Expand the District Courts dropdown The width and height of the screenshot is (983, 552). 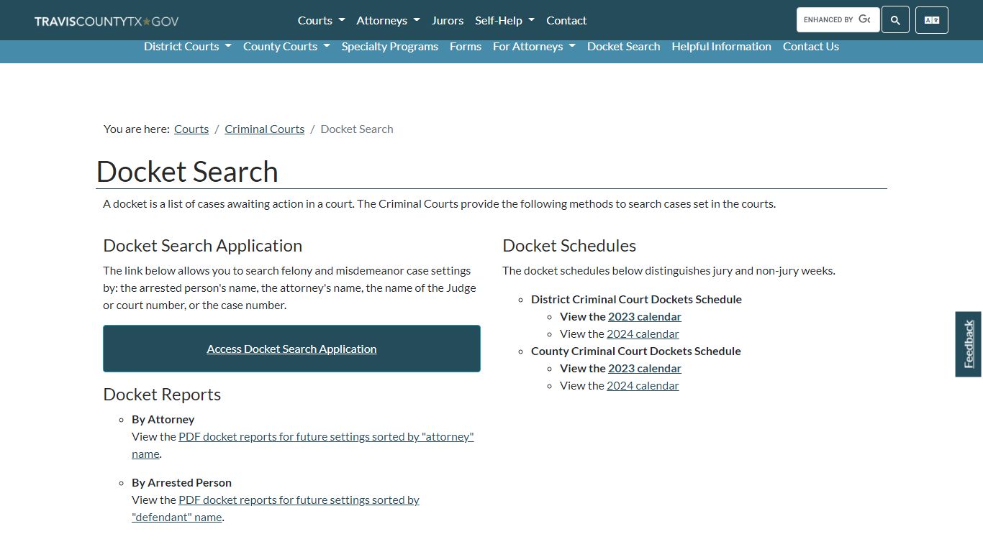pos(188,46)
